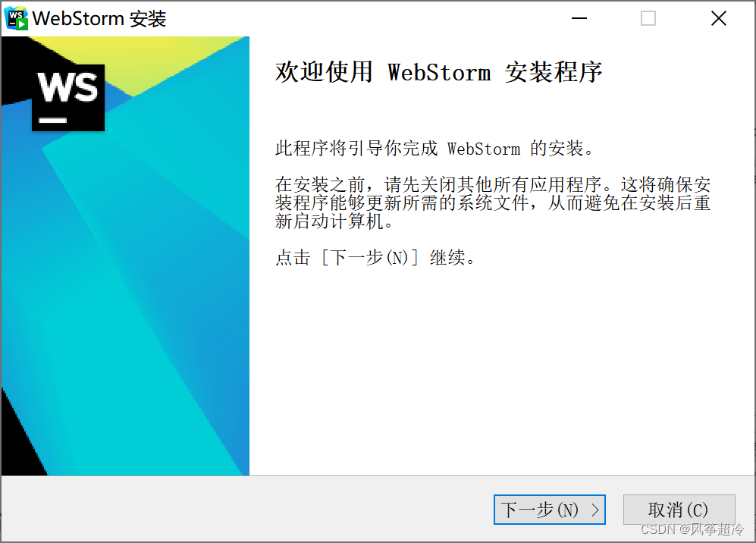Image resolution: width=756 pixels, height=543 pixels.
Task: Click the green play badge on title icon
Action: pyautogui.click(x=22, y=24)
